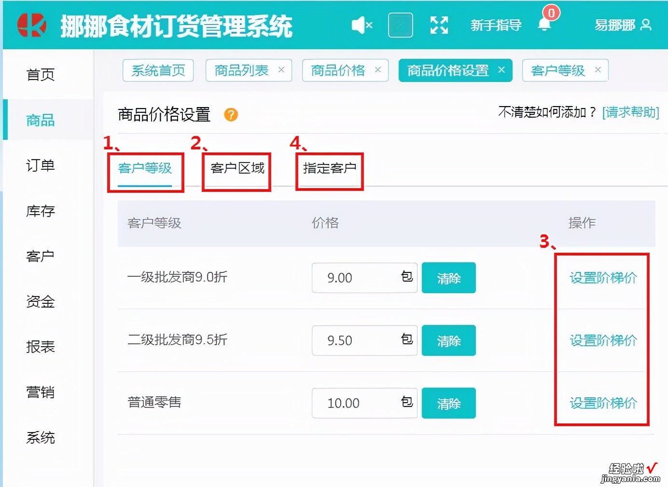The height and width of the screenshot is (487, 668).
Task: Select the 客户区域 pricing sub-tab
Action: 237,168
